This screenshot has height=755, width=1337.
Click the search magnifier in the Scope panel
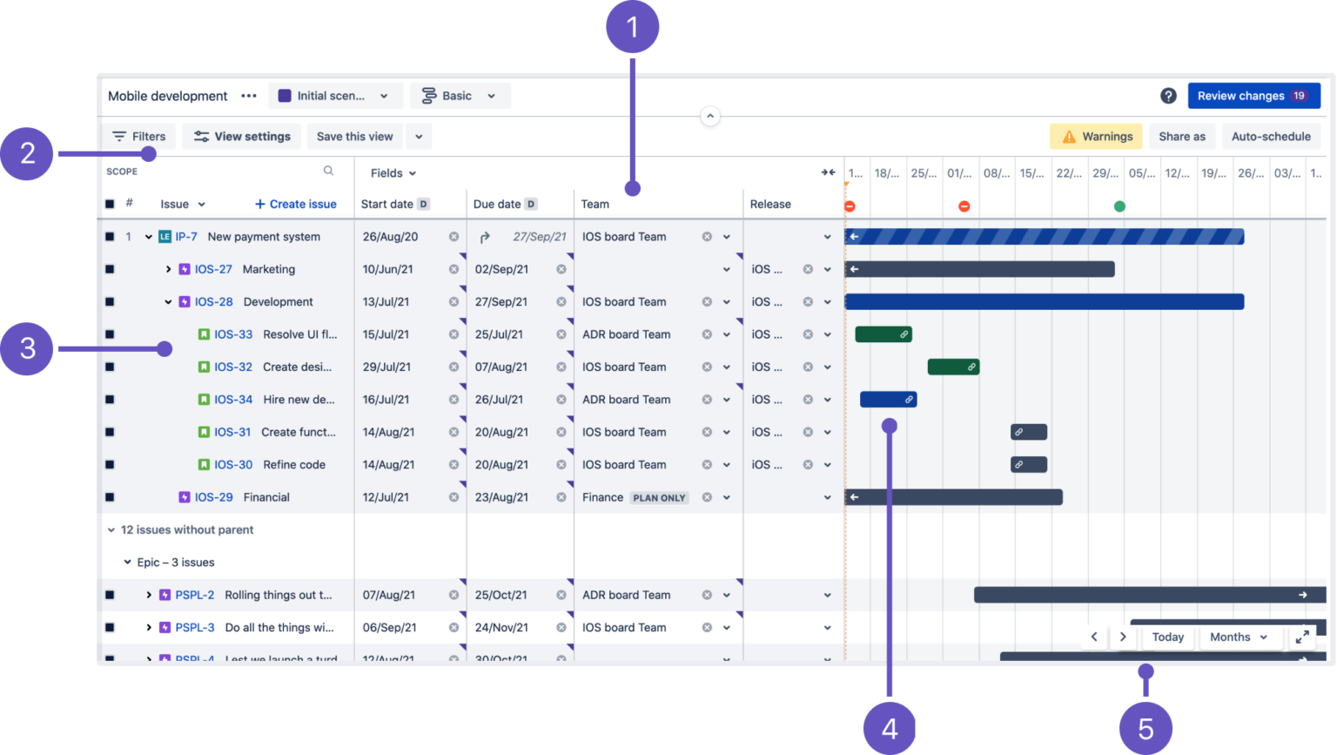(328, 171)
